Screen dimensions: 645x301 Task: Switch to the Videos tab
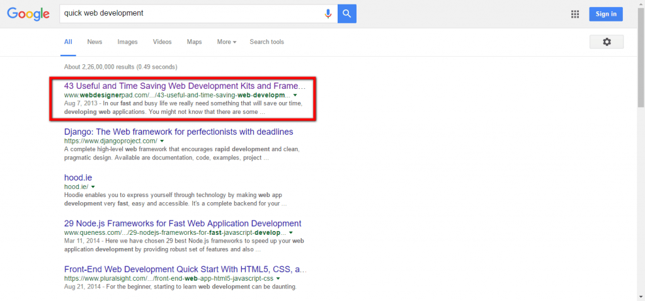pos(162,42)
